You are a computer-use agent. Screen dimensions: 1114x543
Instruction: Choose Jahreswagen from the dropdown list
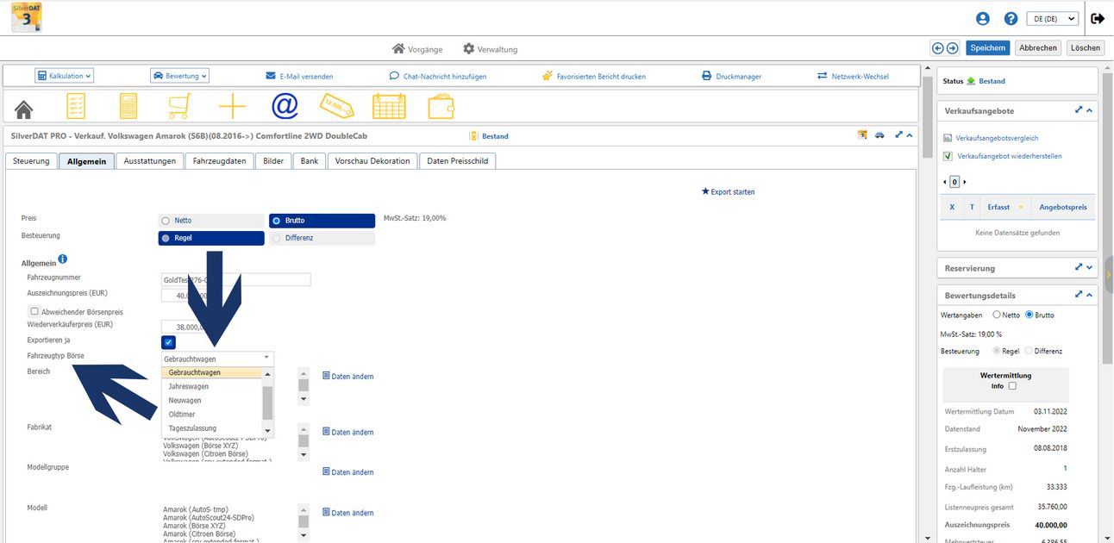coord(189,387)
